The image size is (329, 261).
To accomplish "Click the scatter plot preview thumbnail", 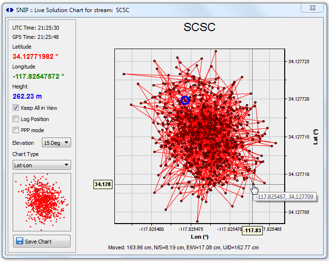I will [42, 202].
